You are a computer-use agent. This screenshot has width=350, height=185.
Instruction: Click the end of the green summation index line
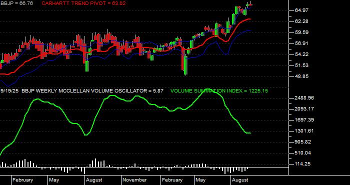pos(250,133)
